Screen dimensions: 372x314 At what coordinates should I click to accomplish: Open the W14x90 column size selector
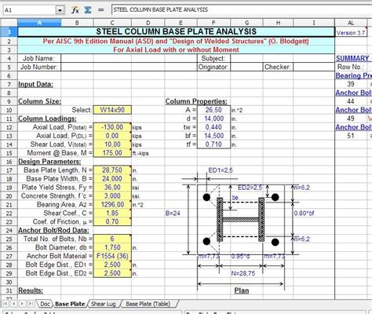pos(112,110)
